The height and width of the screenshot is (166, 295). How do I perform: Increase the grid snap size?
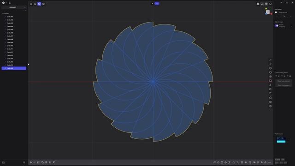(291, 16)
